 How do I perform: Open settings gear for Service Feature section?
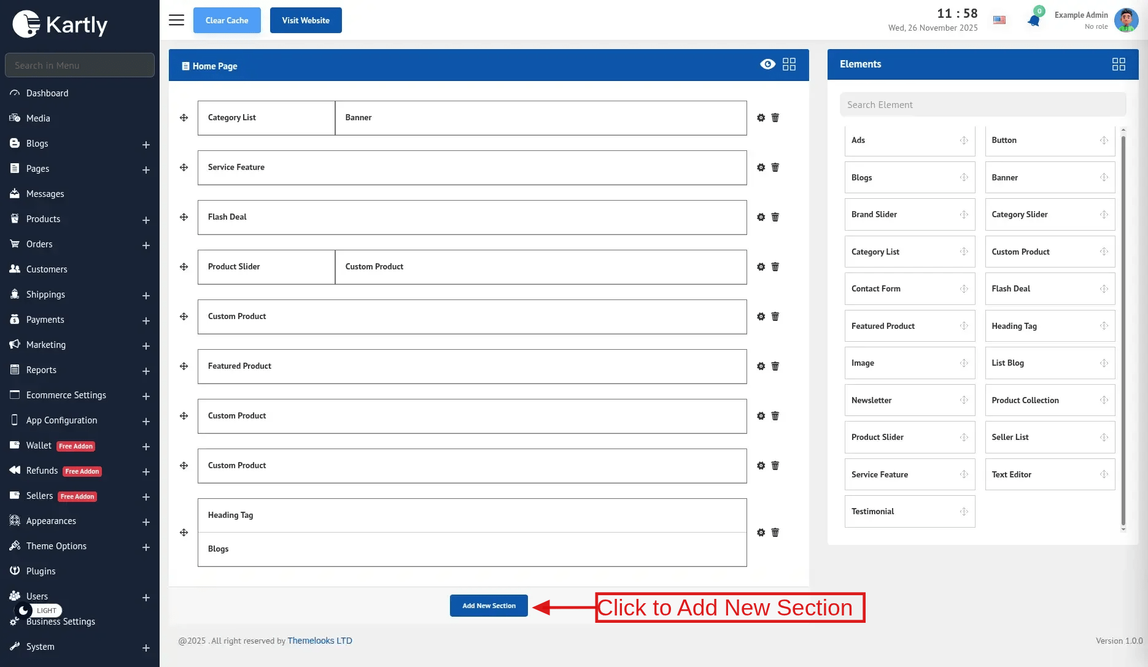coord(761,168)
